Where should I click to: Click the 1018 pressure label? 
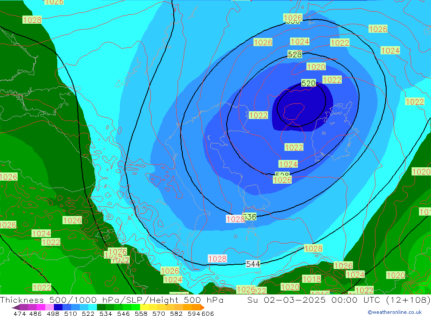tap(312, 279)
